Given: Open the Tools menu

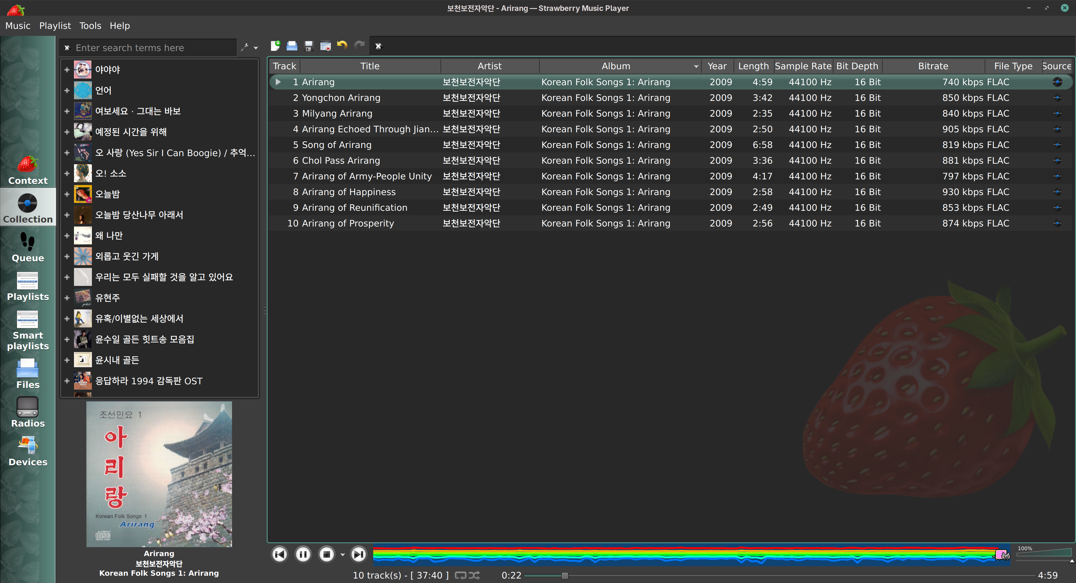Looking at the screenshot, I should [x=90, y=26].
